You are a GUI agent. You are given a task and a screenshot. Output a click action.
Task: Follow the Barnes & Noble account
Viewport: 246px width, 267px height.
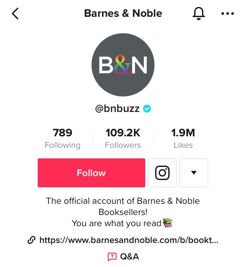click(92, 173)
